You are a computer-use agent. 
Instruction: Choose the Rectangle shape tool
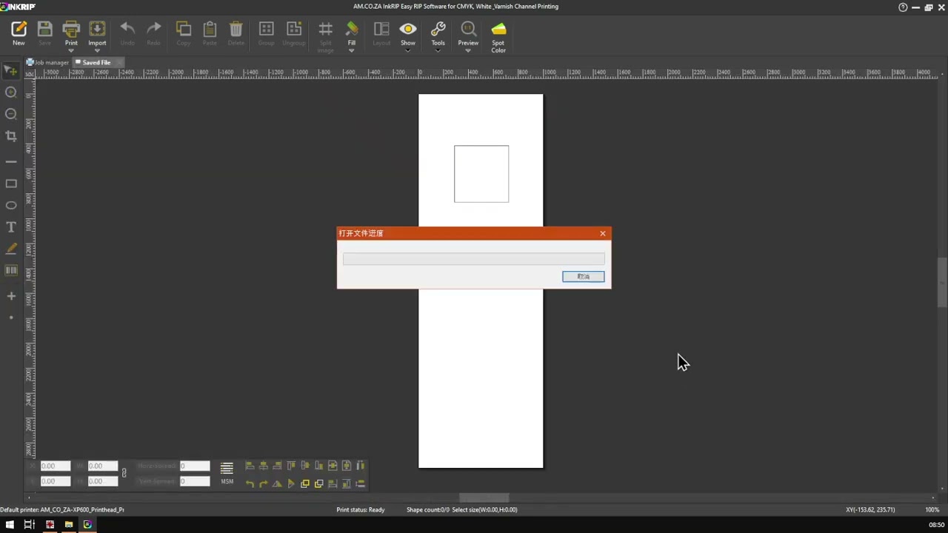[11, 184]
